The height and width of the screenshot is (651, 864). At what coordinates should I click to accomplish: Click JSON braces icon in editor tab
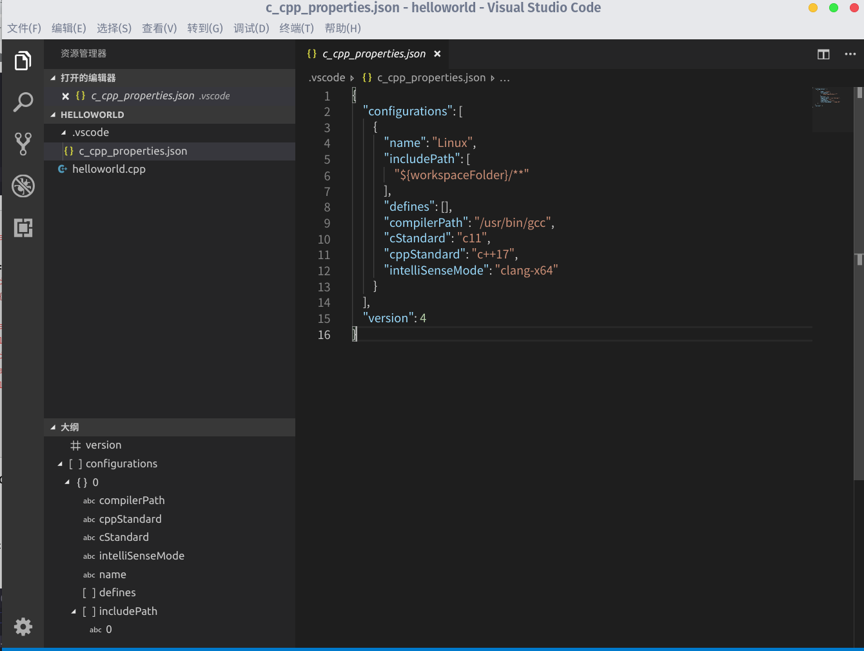pyautogui.click(x=312, y=54)
